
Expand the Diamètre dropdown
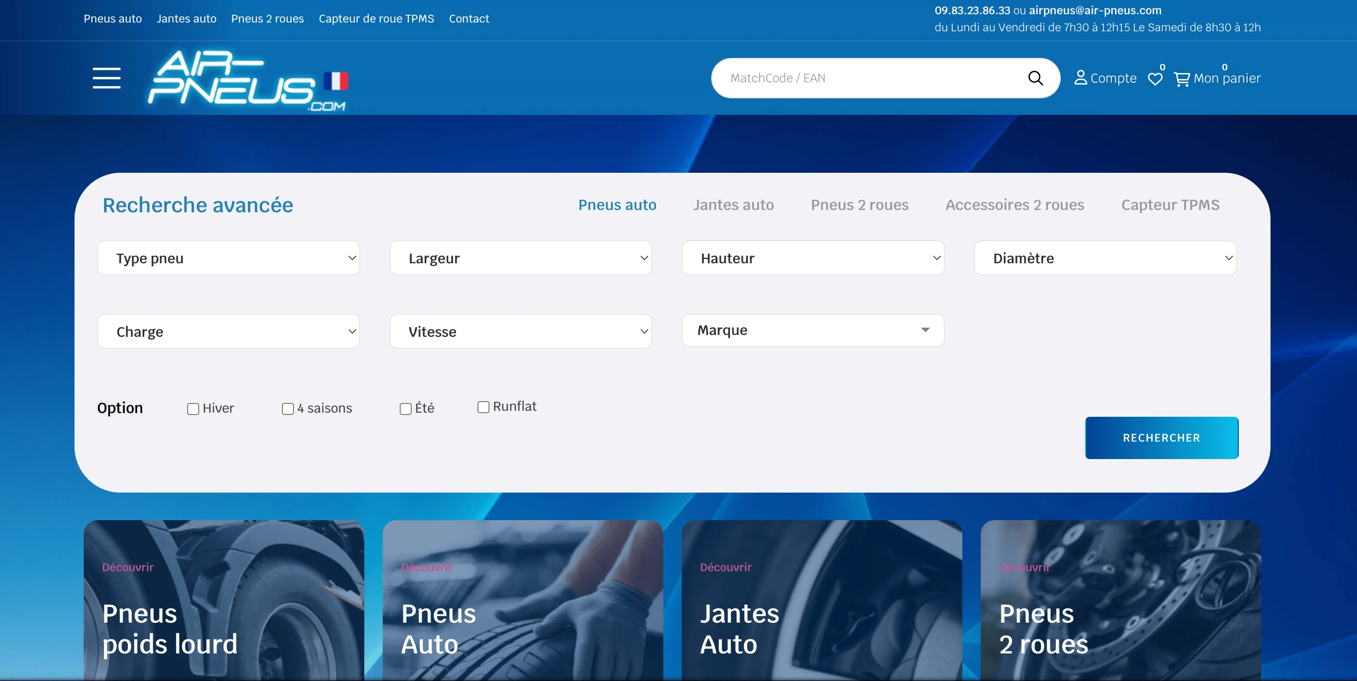pos(1104,258)
